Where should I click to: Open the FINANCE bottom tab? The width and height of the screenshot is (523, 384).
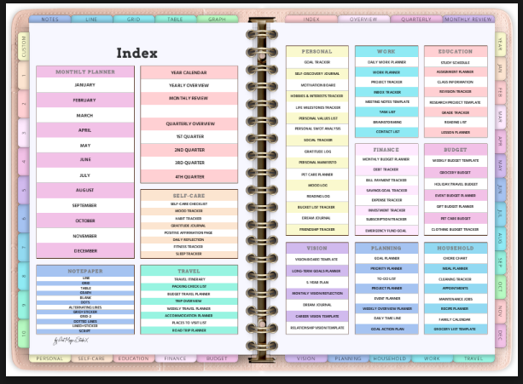tap(175, 358)
